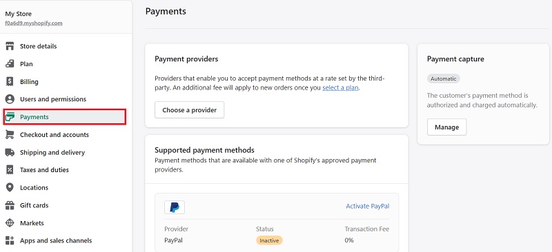Screen dimensions: 552x252
Task: Open Checkout and accounts settings
Action: coord(55,135)
